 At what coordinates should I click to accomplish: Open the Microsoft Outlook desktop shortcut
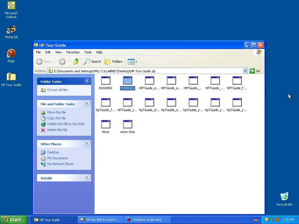(11, 10)
